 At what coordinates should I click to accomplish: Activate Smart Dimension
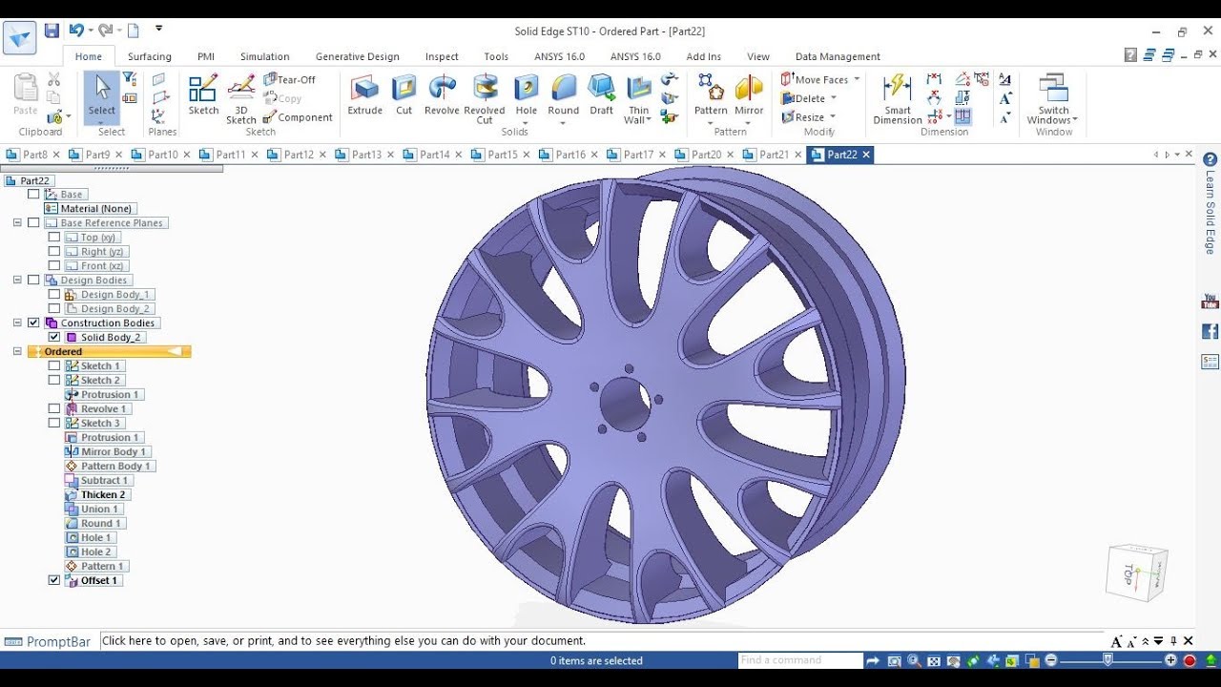[x=898, y=99]
